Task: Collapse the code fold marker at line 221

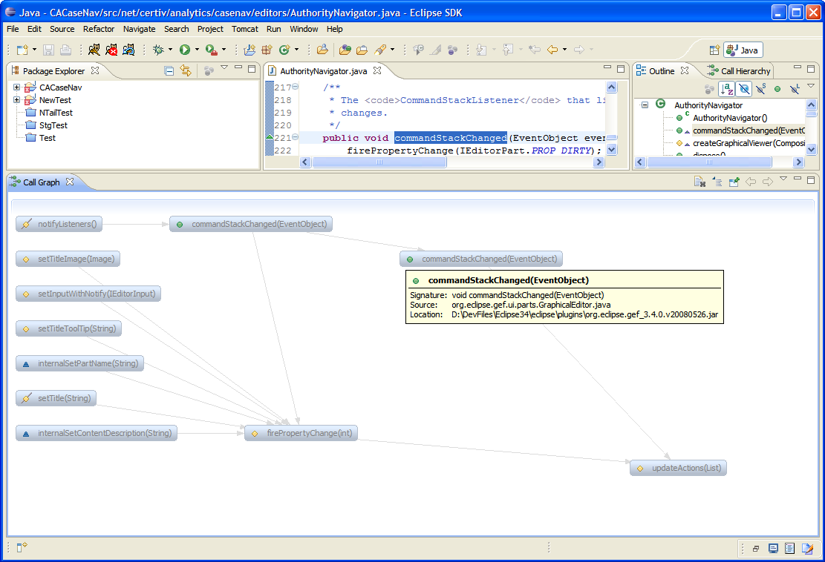Action: click(x=295, y=137)
